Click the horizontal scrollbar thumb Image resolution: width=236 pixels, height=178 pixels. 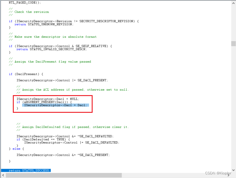(x=64, y=175)
